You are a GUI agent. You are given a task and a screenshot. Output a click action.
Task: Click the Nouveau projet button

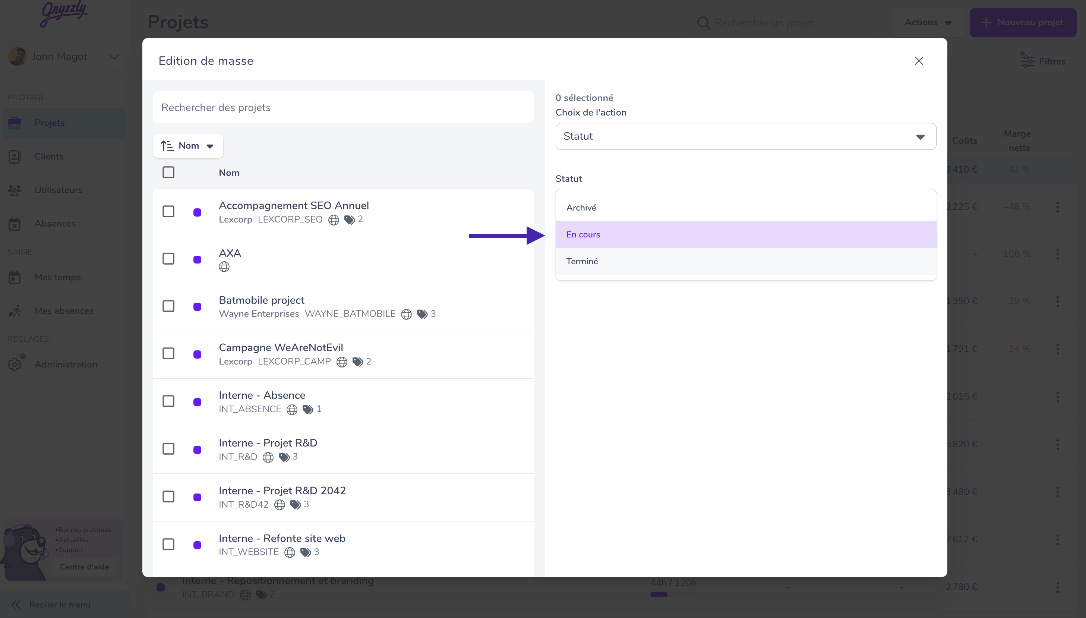tap(1022, 22)
